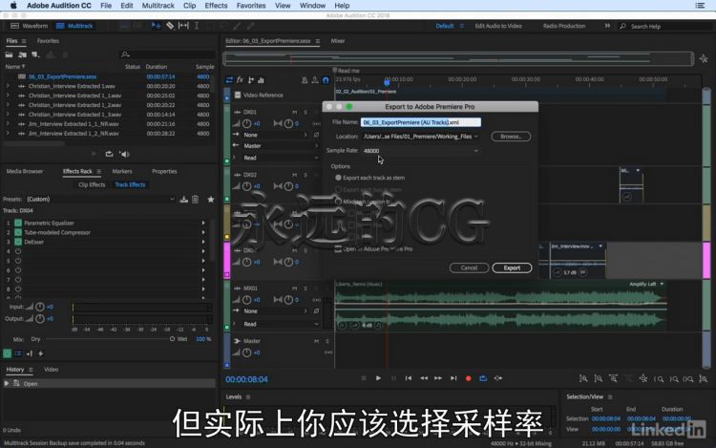
Task: Open DX01 track input None dropdown
Action: 275,135
